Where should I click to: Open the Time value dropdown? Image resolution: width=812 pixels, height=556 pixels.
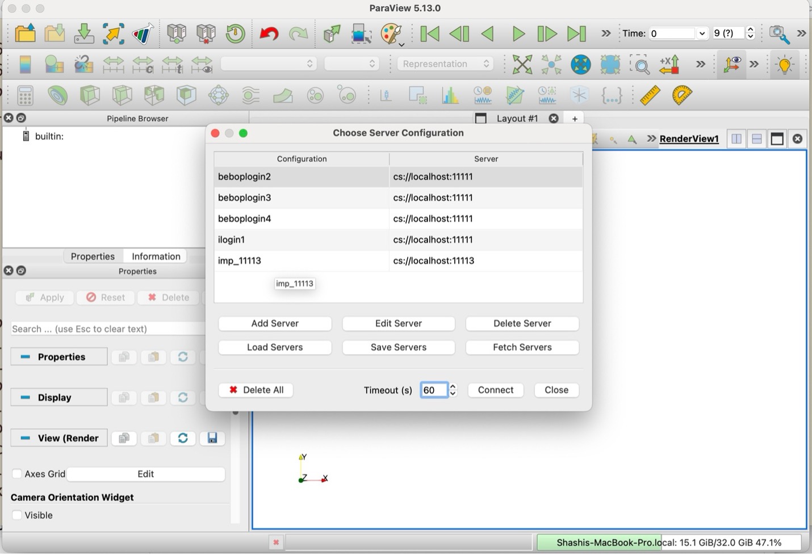point(702,33)
